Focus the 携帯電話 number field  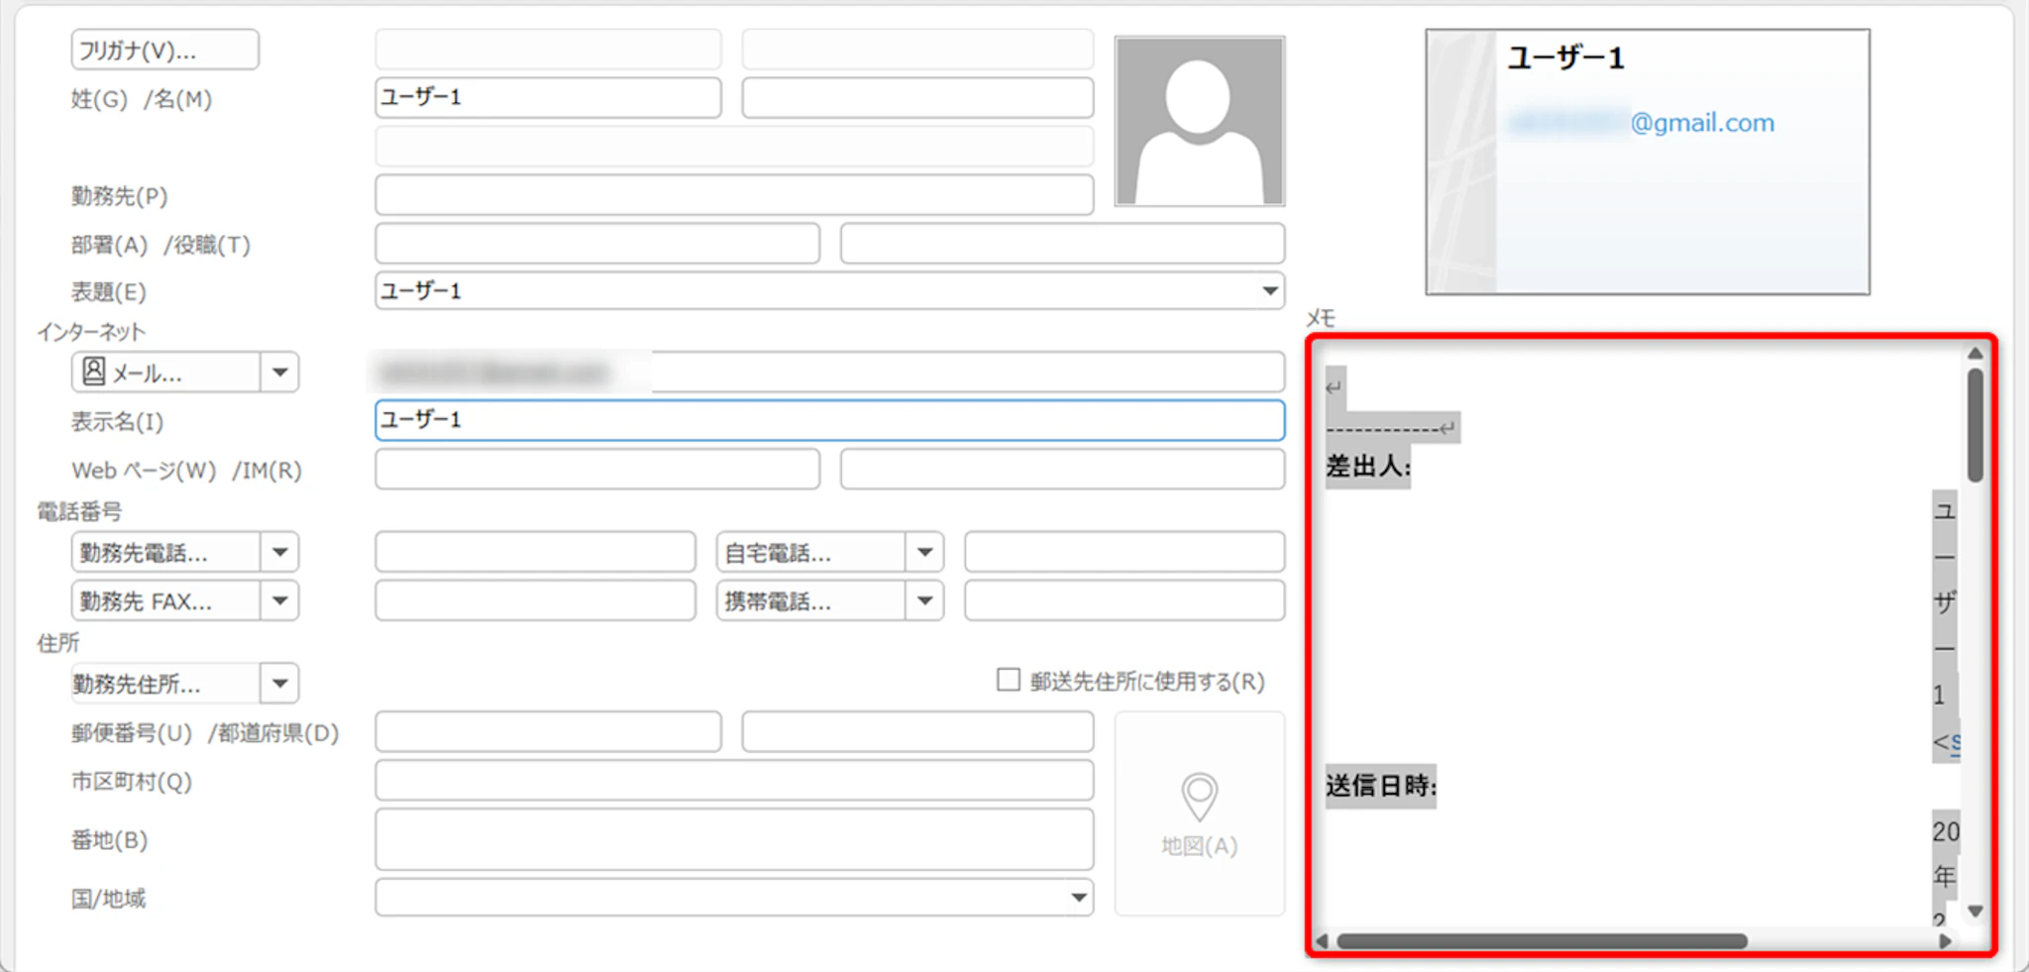coord(1124,600)
